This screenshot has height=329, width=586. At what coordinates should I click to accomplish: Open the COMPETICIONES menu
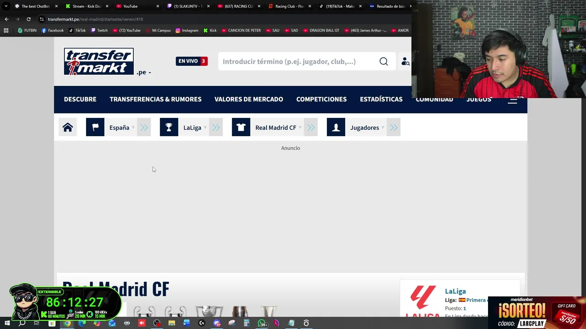321,99
